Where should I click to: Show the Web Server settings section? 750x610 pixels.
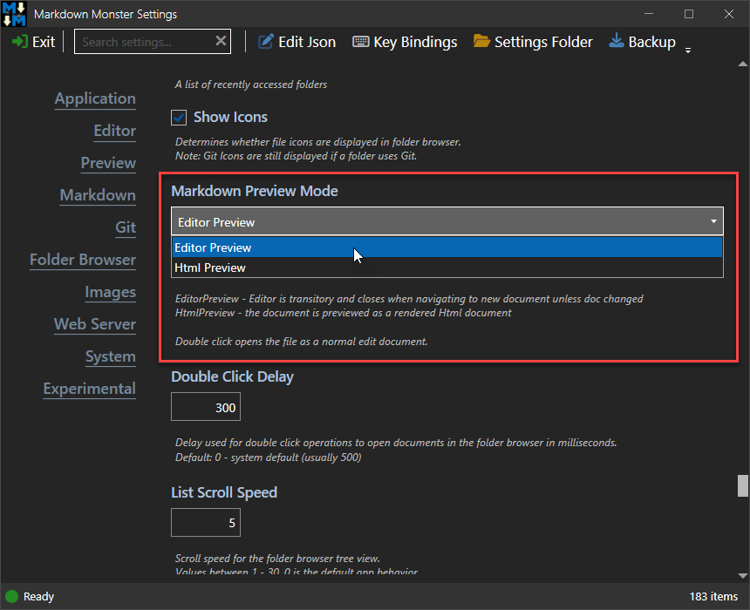95,324
